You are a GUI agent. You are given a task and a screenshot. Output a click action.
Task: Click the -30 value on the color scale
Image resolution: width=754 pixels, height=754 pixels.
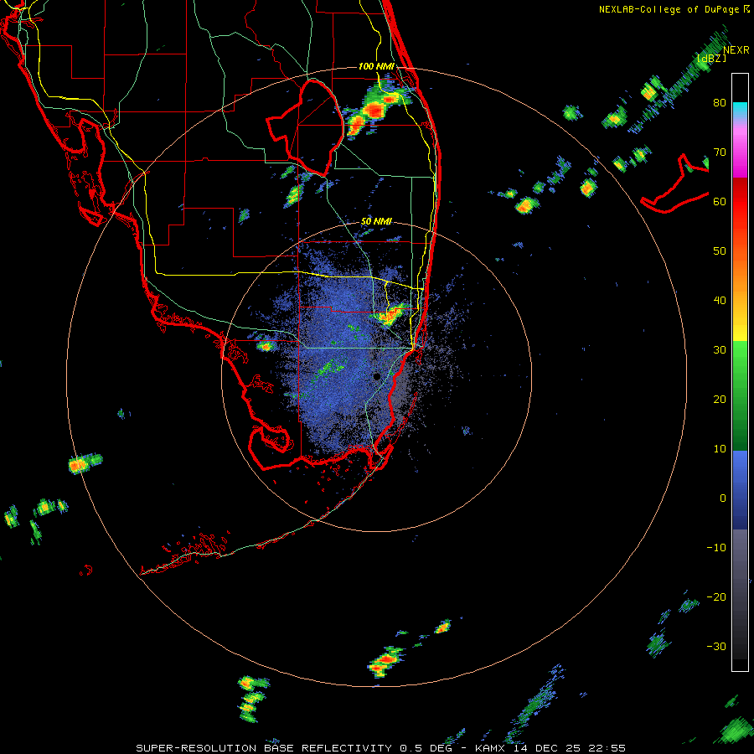click(716, 647)
